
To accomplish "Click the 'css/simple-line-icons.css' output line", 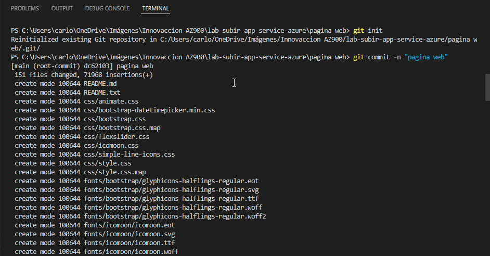I will [x=95, y=155].
